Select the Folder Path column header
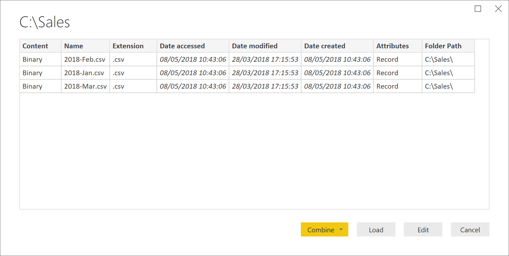509x256 pixels. pos(448,46)
